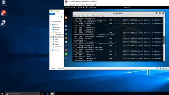Open recent locations dropdown in Explorer
The image size is (169, 95).
point(57,17)
